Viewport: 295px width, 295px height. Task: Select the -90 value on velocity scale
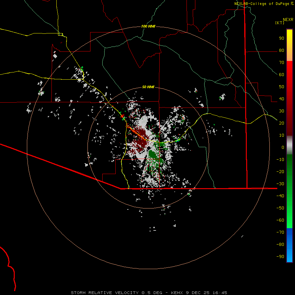point(280,257)
